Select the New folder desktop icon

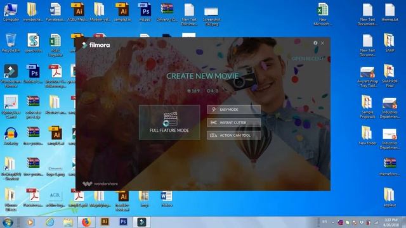click(x=367, y=136)
